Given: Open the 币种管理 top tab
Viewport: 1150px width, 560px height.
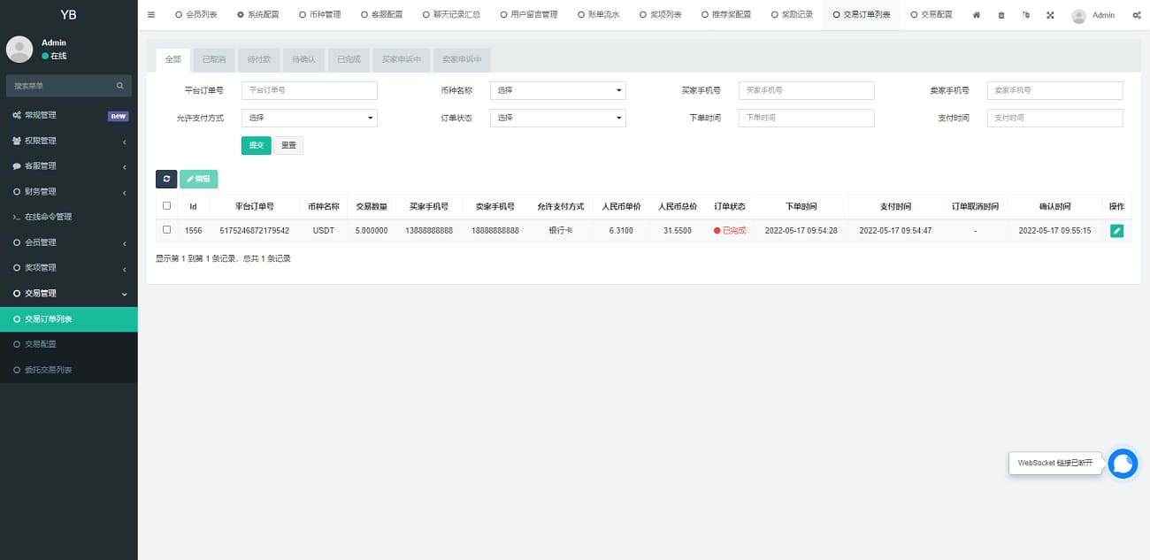Looking at the screenshot, I should (x=319, y=15).
